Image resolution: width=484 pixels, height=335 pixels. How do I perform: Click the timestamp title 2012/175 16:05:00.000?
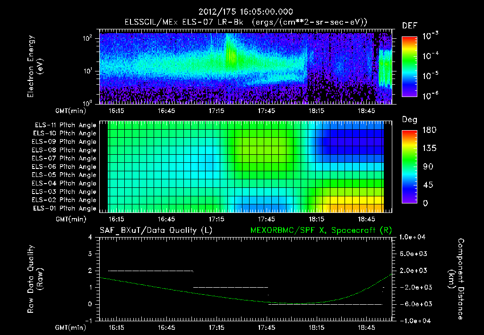point(245,12)
